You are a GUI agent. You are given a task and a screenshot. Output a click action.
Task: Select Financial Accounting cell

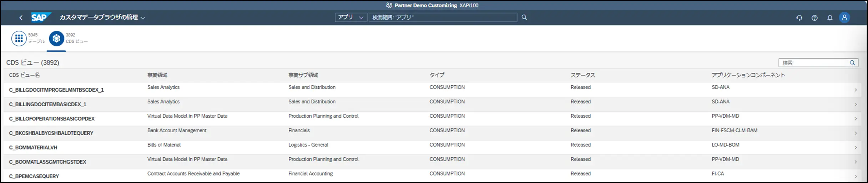coord(311,174)
